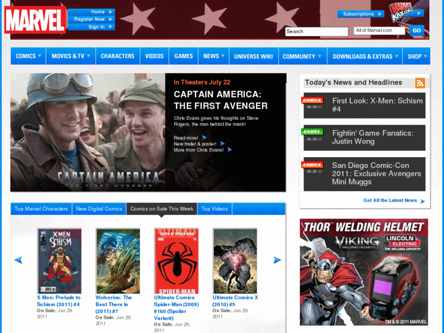Open First Look: X-Men: Schism #4 headline

click(377, 105)
